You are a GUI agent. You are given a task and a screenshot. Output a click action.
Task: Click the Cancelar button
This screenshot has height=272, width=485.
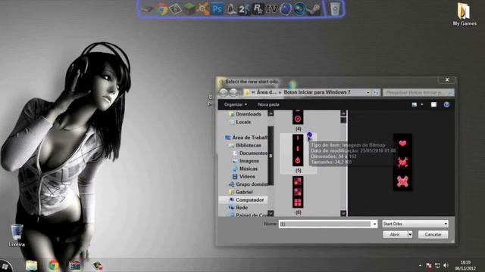pyautogui.click(x=433, y=235)
